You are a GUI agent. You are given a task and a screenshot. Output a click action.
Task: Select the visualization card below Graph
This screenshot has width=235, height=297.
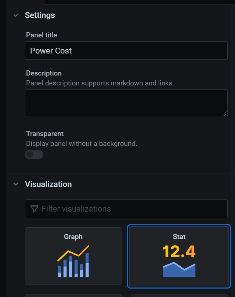(x=73, y=295)
